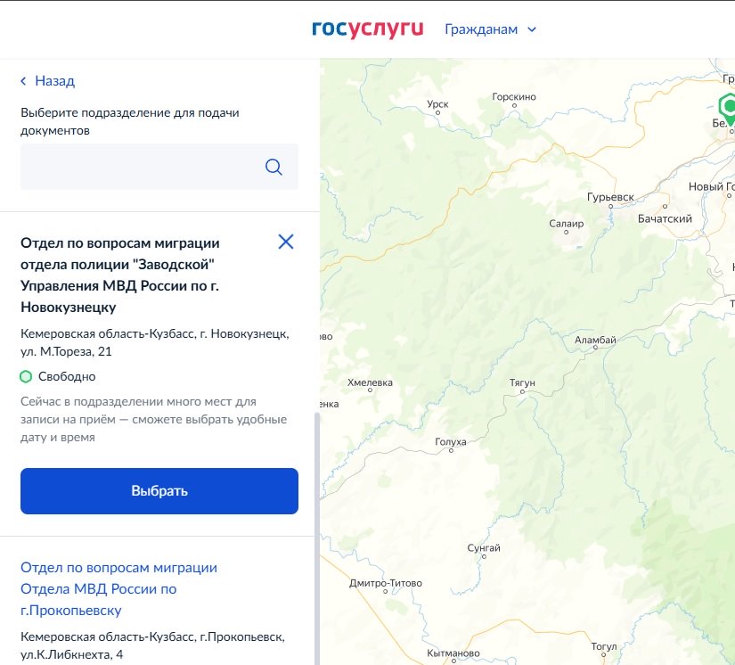Image resolution: width=735 pixels, height=665 pixels.
Task: Select the green map pin marker
Action: (728, 108)
